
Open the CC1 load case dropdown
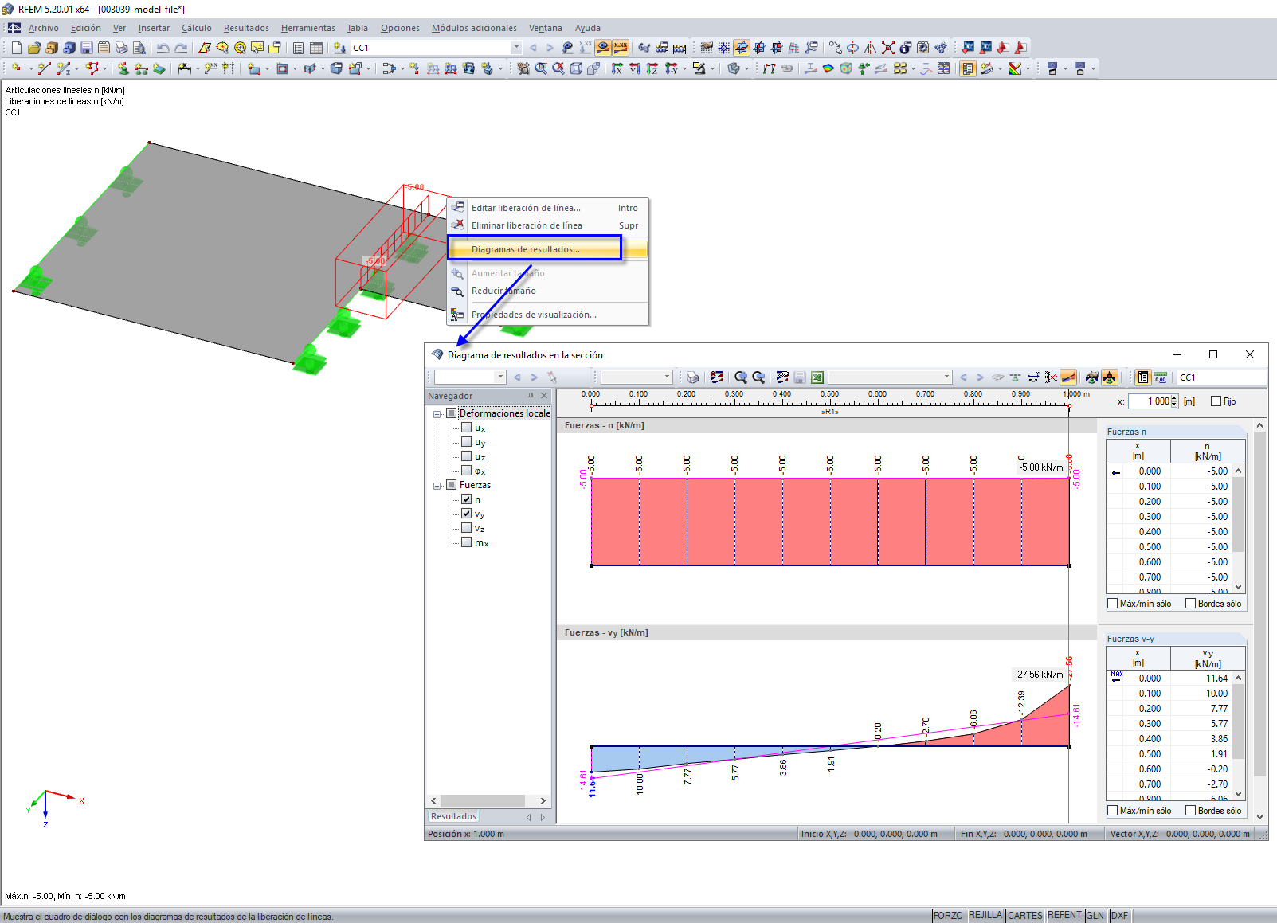pyautogui.click(x=516, y=48)
